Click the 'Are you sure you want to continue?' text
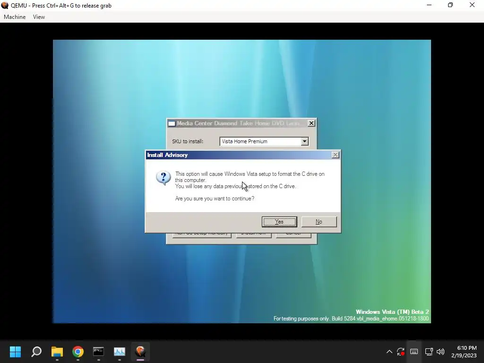 click(x=215, y=199)
